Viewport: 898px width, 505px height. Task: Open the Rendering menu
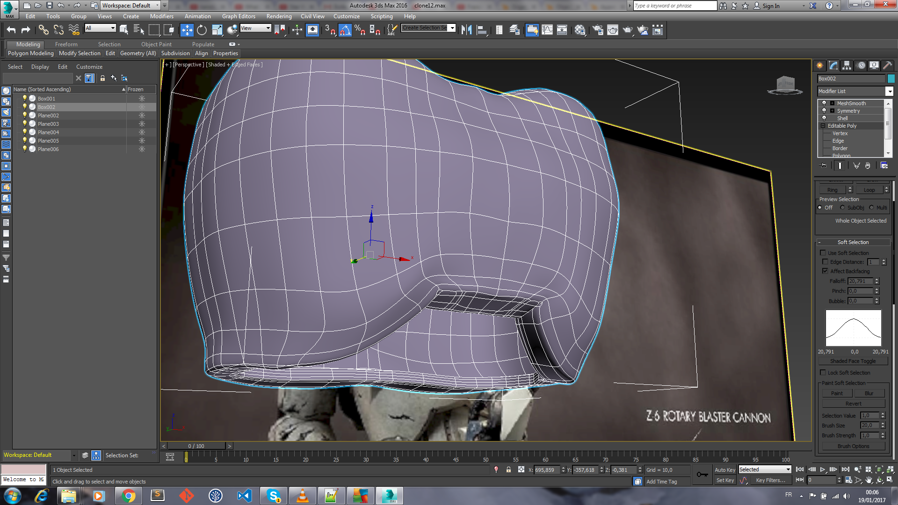point(279,16)
